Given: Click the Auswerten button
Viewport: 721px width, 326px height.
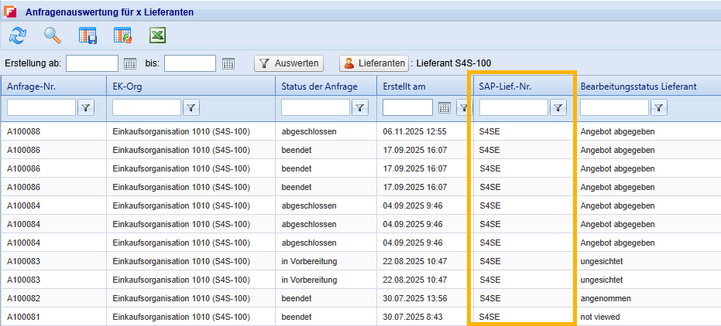Looking at the screenshot, I should (289, 63).
